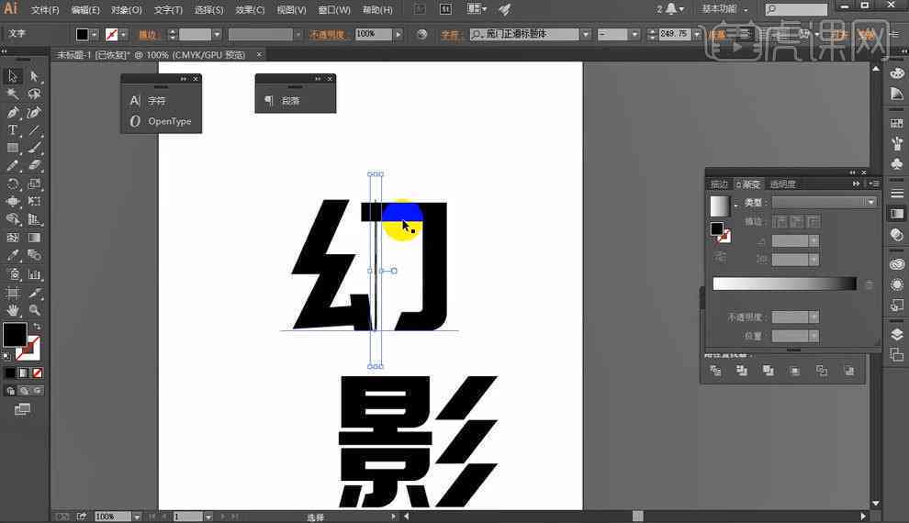Image resolution: width=909 pixels, height=523 pixels.
Task: Open the 对象(O) menu
Action: tap(127, 10)
